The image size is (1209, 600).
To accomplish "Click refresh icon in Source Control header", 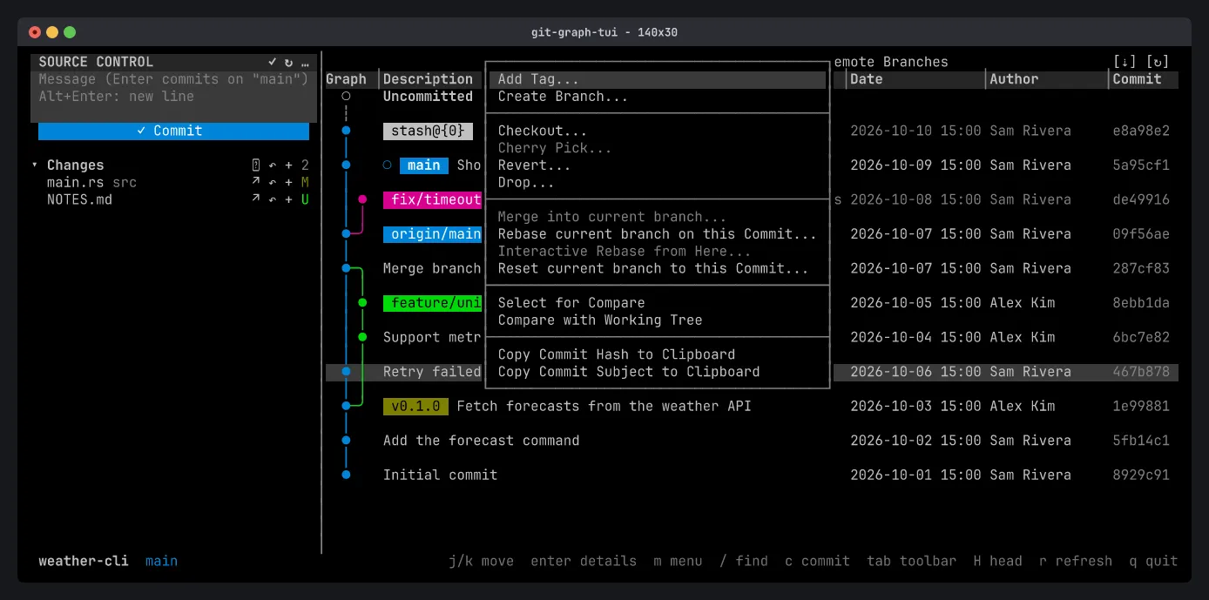I will [288, 62].
